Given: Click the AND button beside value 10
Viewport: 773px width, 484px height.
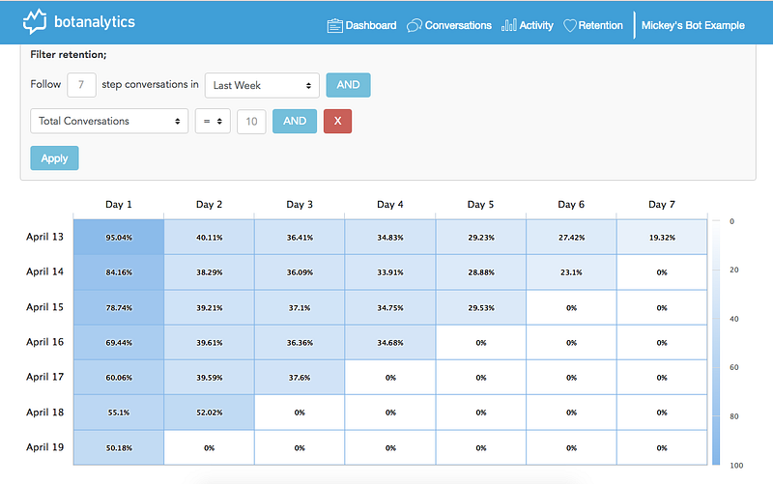Looking at the screenshot, I should point(295,121).
